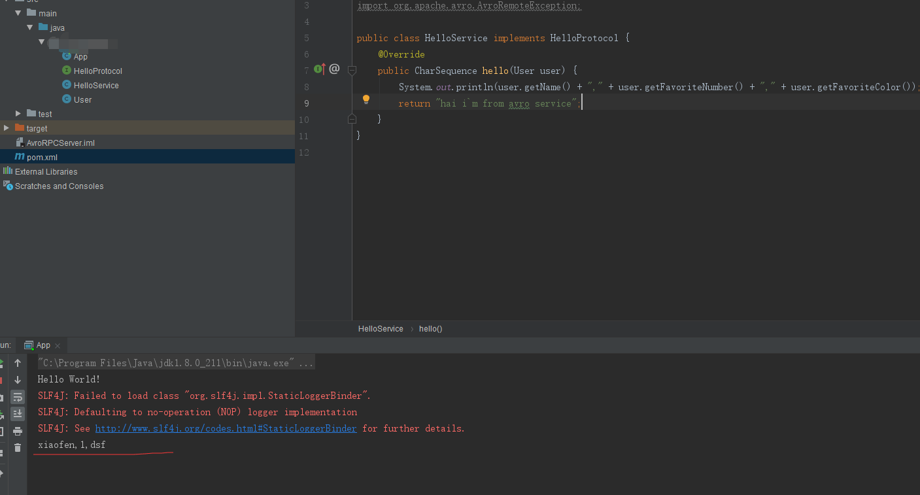Screen dimensions: 920x495
Task: Clear console output with trash icon
Action: point(18,448)
